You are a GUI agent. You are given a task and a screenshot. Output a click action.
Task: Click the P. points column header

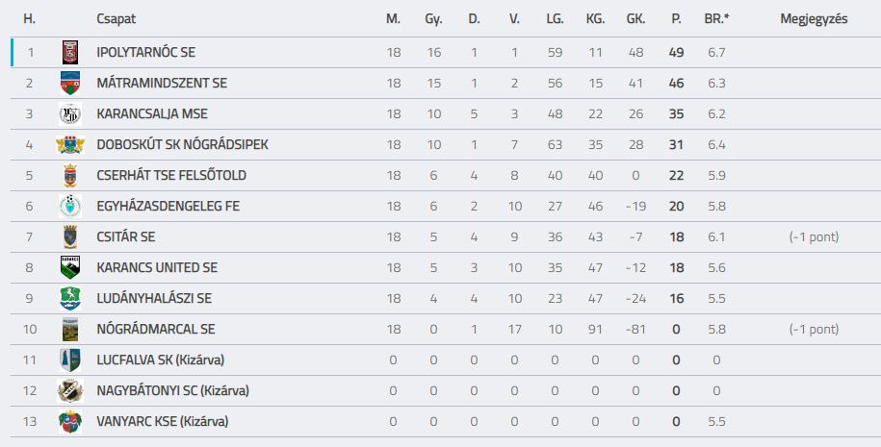[x=677, y=19]
